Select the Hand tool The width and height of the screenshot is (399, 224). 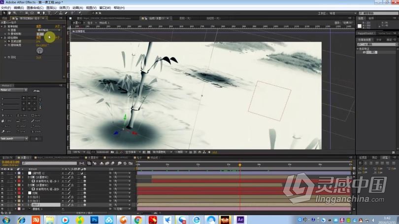(9, 13)
